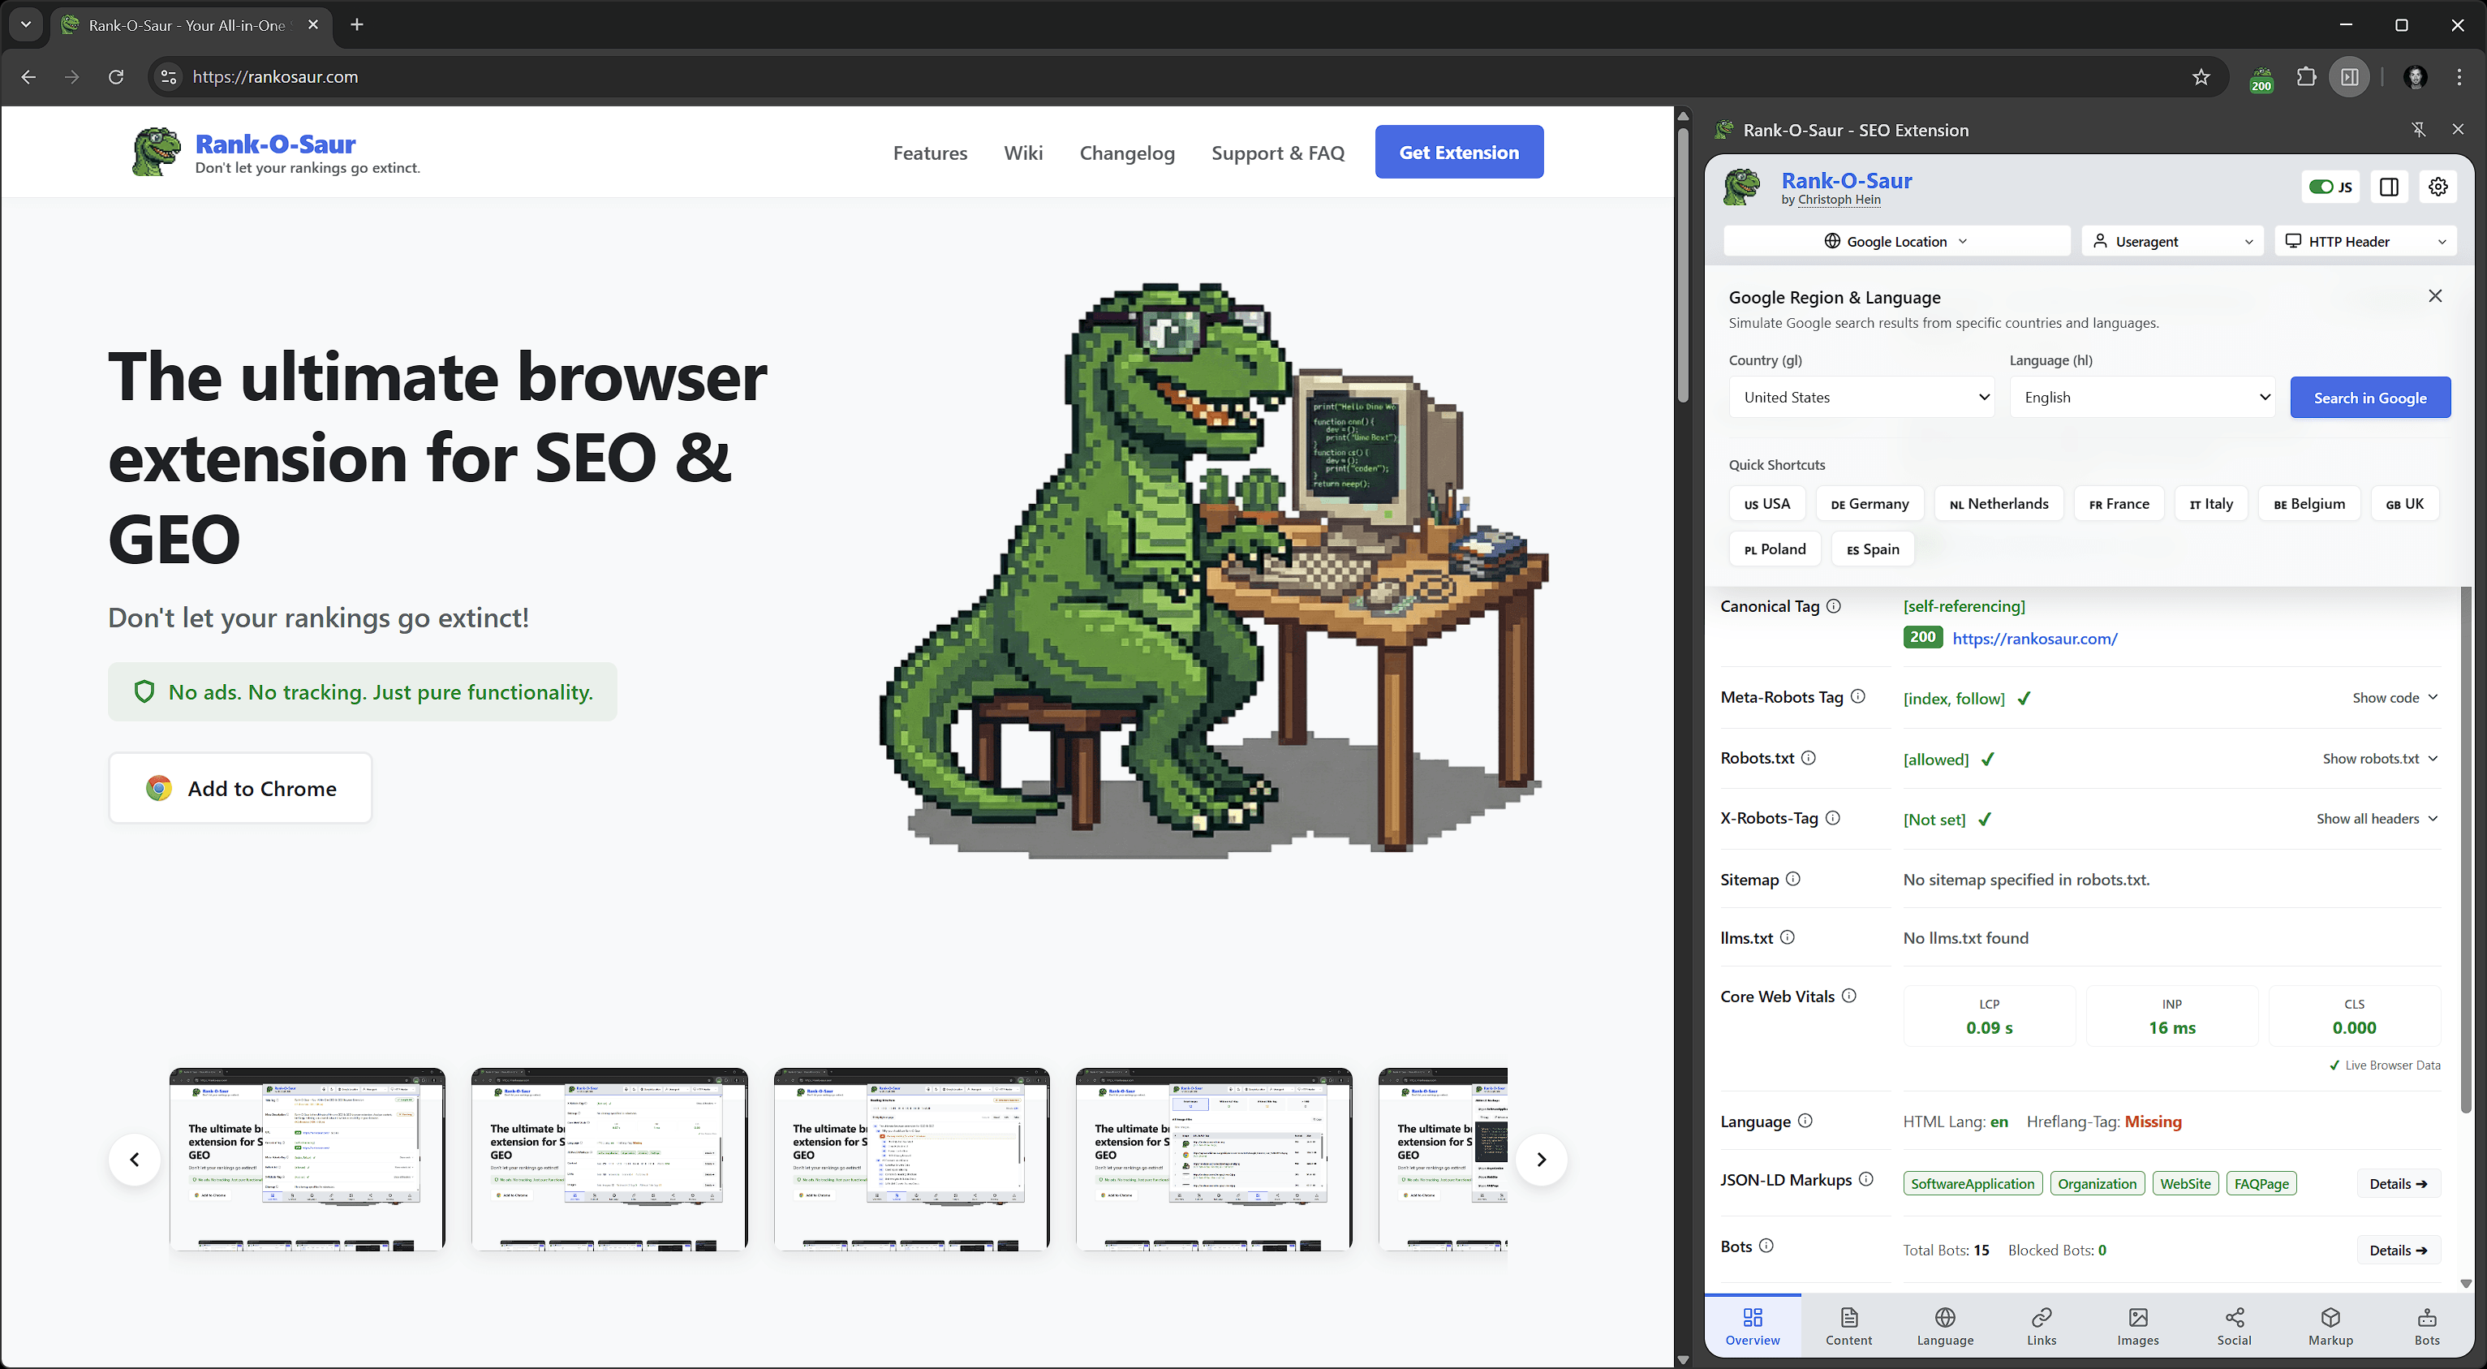Screen dimensions: 2487x1369
Task: Open the Social tab of the extension
Action: 2233,1325
